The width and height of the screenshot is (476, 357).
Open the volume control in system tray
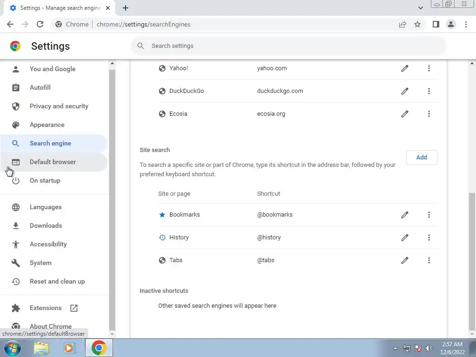[429, 348]
